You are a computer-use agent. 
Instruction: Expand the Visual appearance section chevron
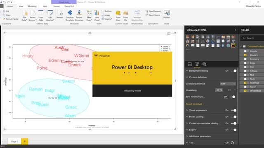point(187,110)
